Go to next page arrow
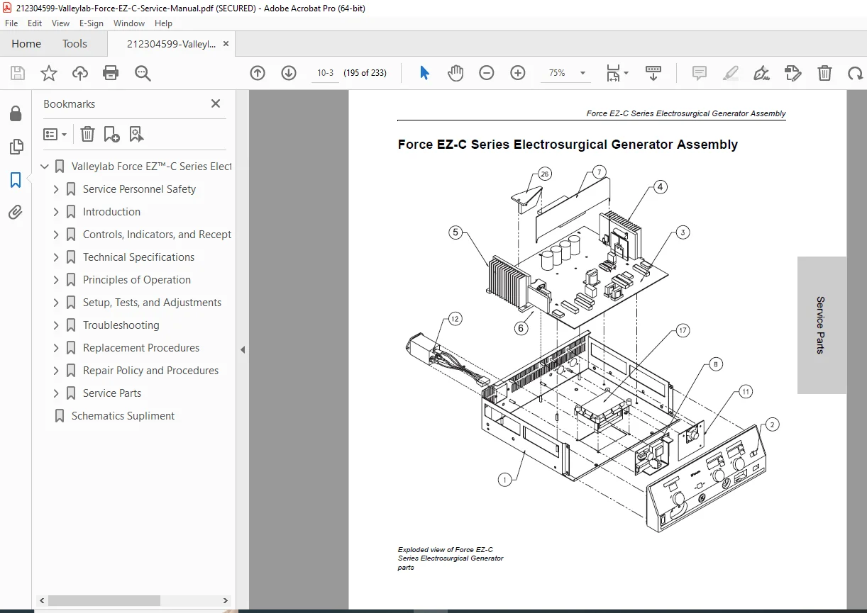 click(x=289, y=73)
